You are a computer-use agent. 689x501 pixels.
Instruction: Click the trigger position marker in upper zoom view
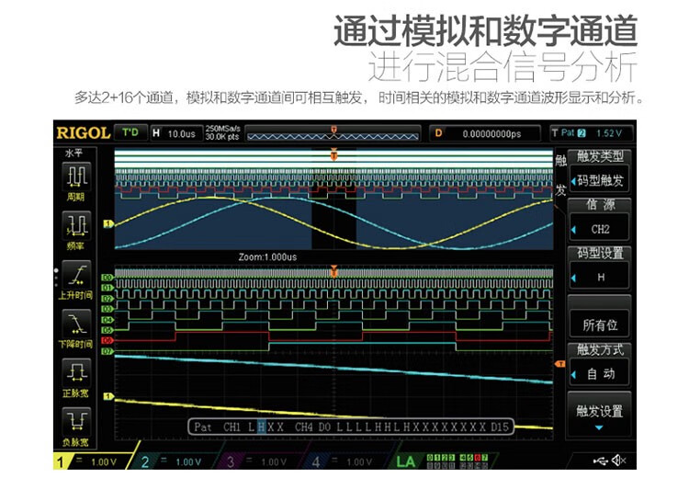pos(334,154)
